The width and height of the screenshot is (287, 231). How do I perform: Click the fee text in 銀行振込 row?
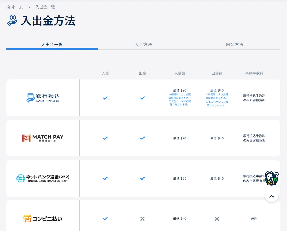coord(254,98)
